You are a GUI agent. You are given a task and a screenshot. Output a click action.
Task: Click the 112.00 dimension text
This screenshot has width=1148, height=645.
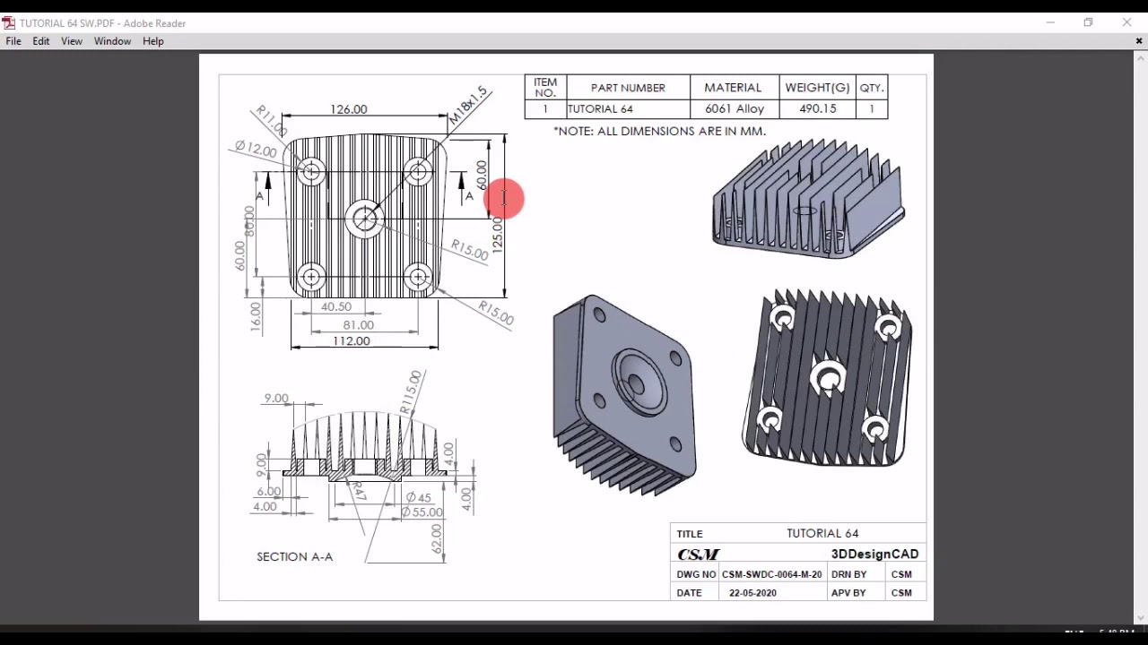click(x=352, y=341)
